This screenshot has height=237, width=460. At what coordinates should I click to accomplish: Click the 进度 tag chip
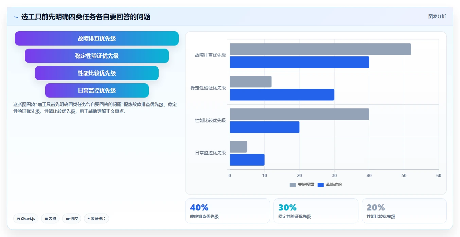point(72,219)
